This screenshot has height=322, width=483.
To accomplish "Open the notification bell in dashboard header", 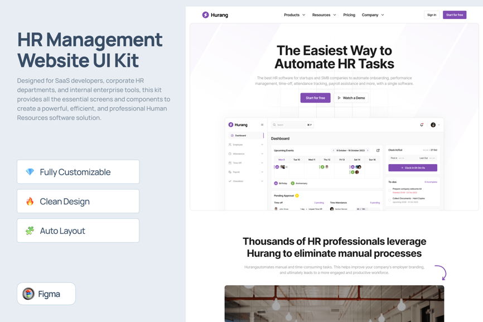I will 422,125.
